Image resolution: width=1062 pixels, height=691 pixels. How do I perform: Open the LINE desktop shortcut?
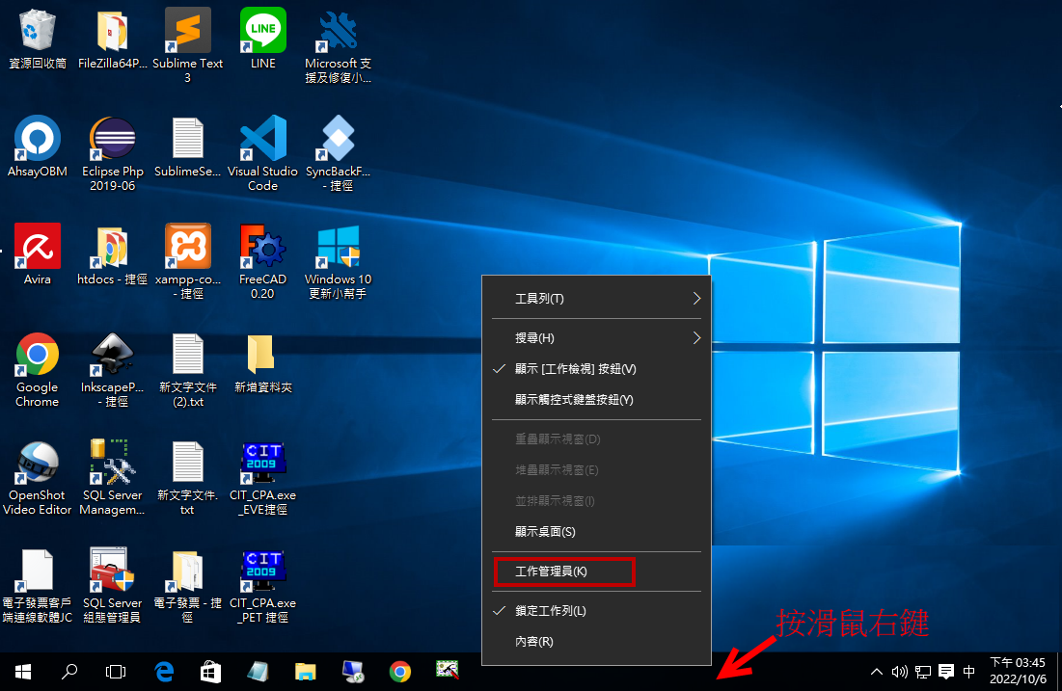262,32
